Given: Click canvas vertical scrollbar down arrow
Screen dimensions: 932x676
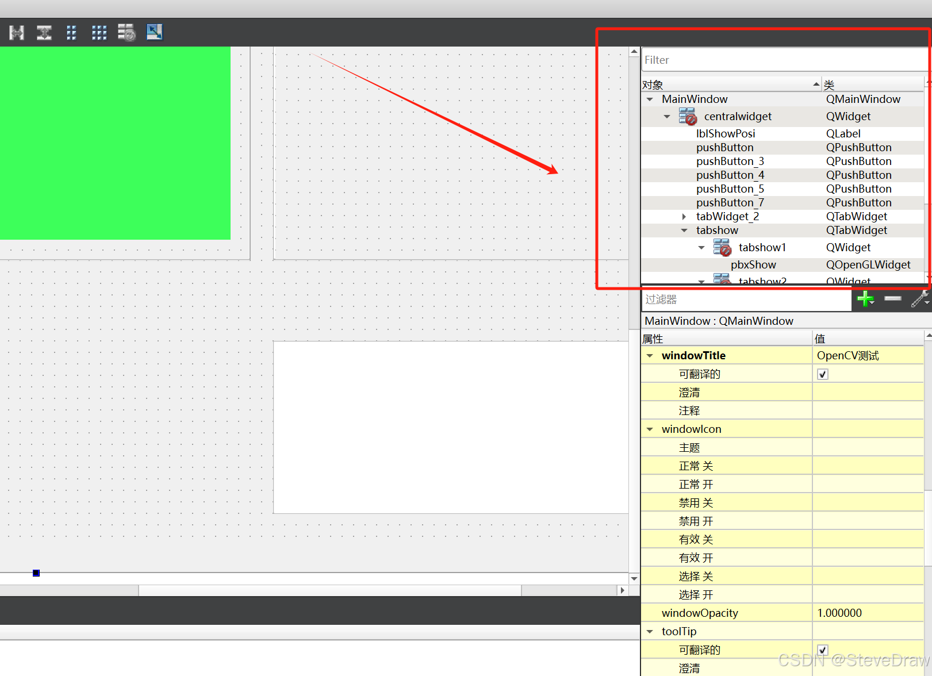Looking at the screenshot, I should click(x=634, y=578).
